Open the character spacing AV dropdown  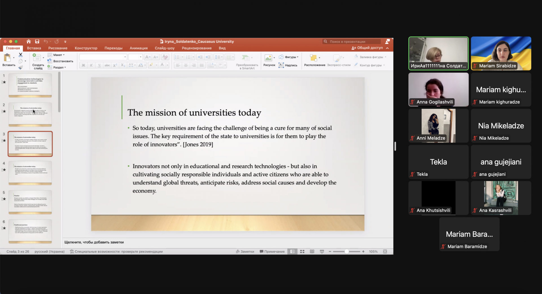coord(132,65)
